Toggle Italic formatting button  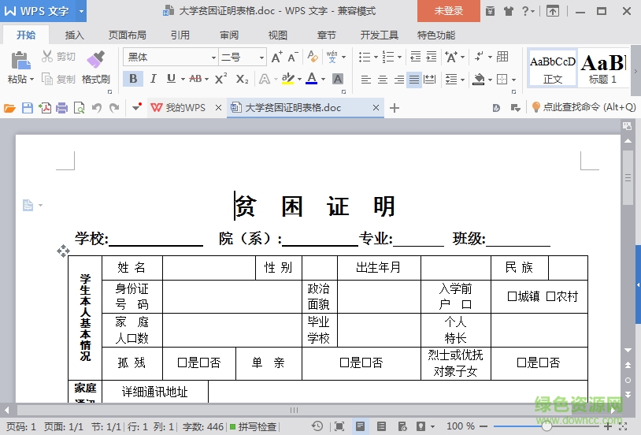[x=152, y=79]
